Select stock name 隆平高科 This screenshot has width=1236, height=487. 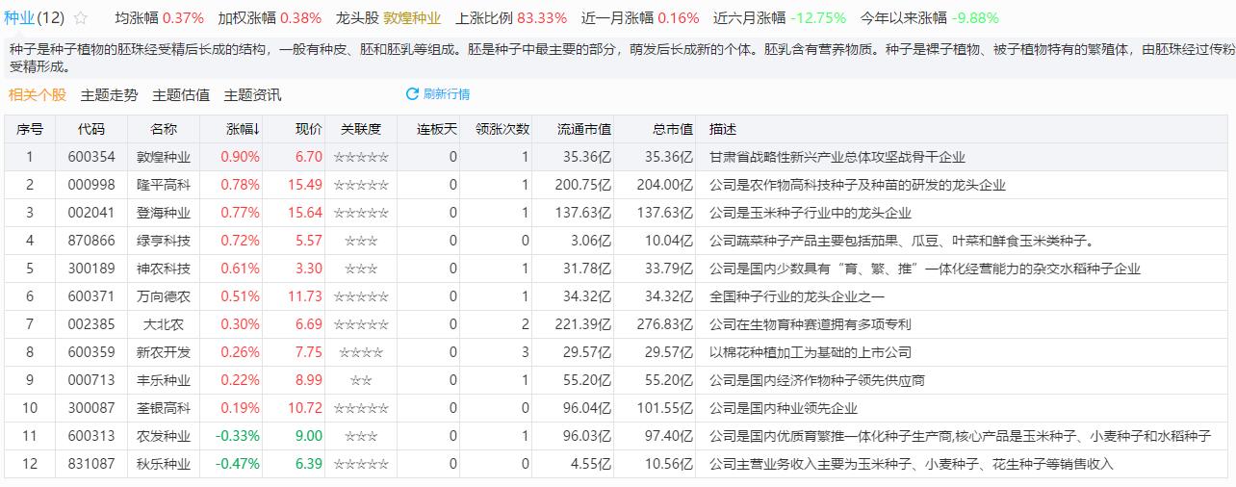(165, 185)
